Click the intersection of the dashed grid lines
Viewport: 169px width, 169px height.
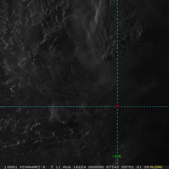pos(117,107)
